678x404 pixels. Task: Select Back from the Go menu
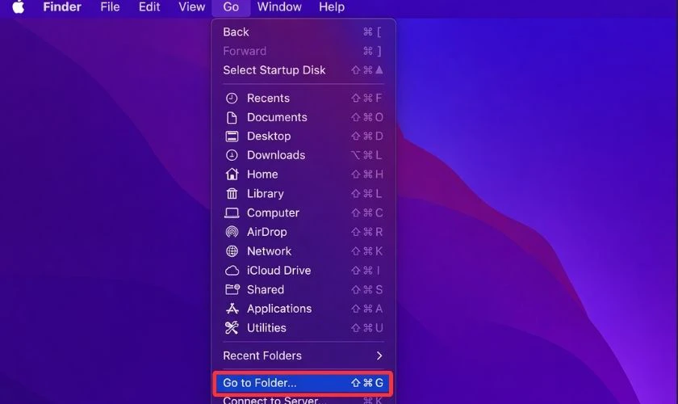click(x=236, y=32)
